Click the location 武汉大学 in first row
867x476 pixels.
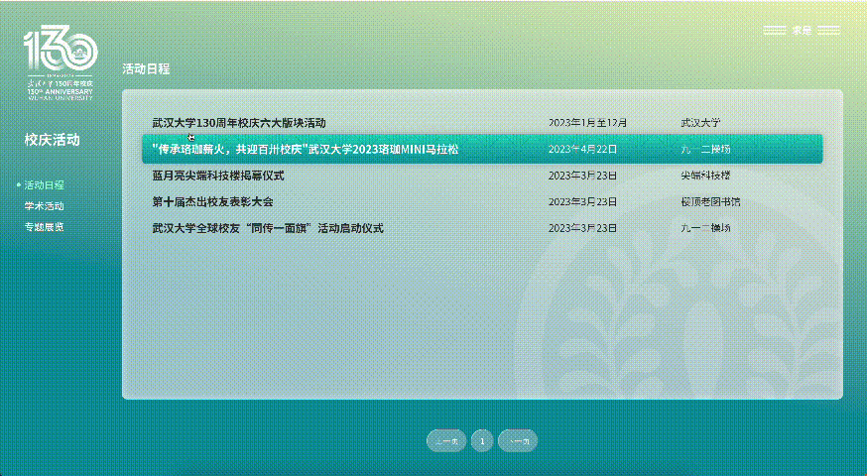(x=700, y=123)
